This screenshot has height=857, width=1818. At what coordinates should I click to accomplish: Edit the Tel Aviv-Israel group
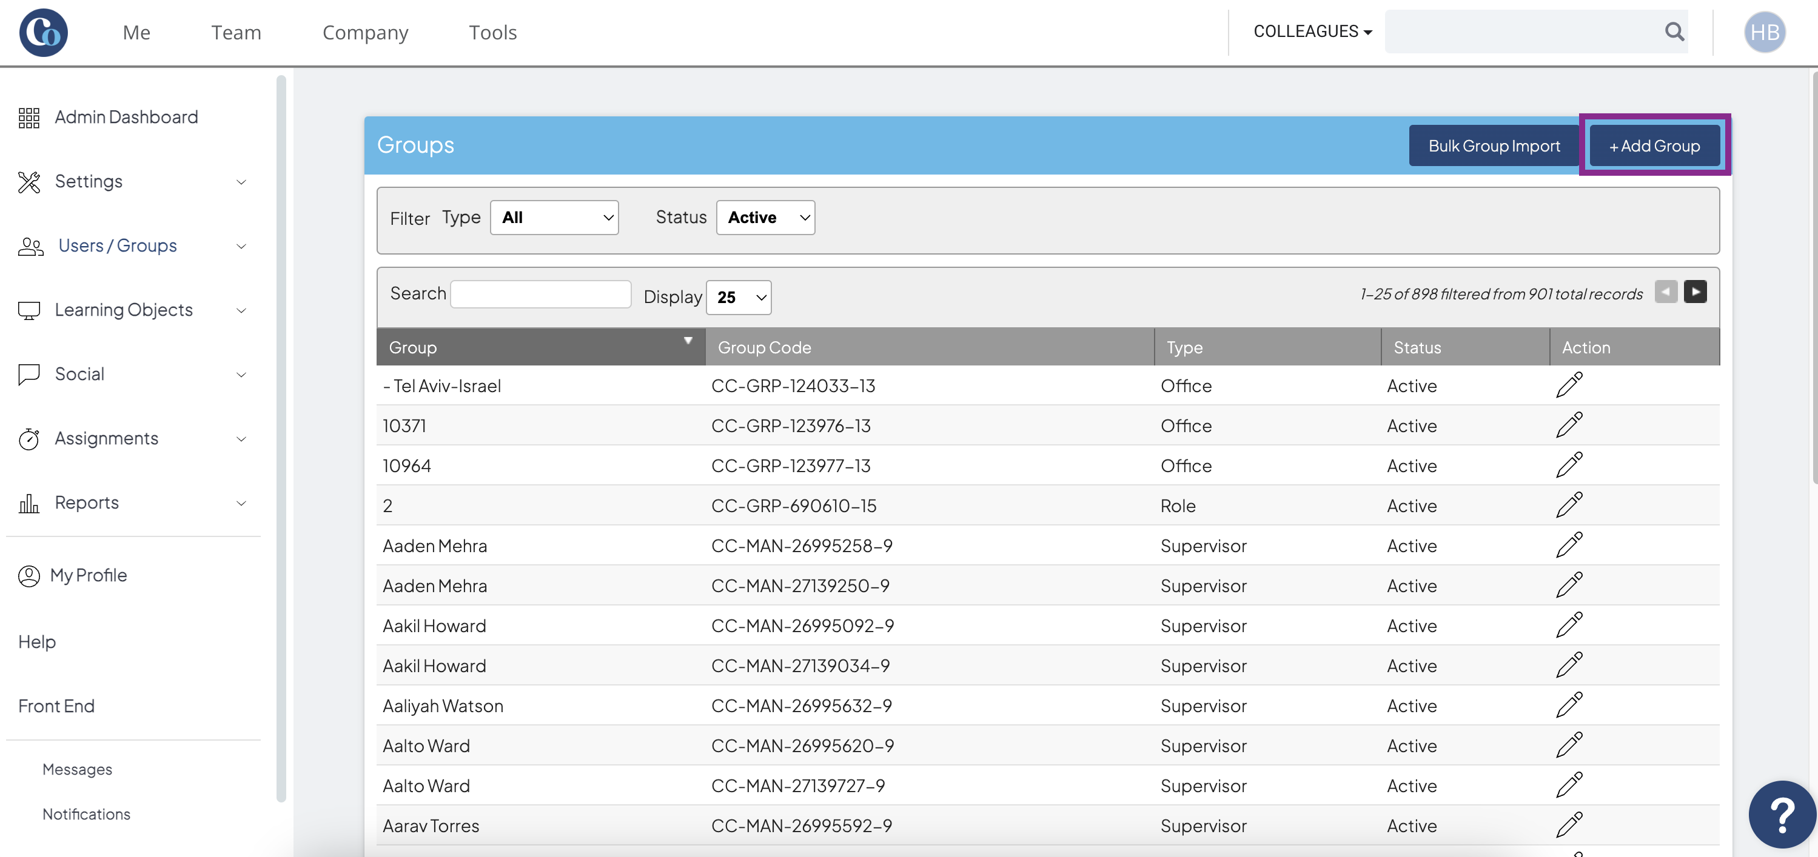pos(1569,385)
